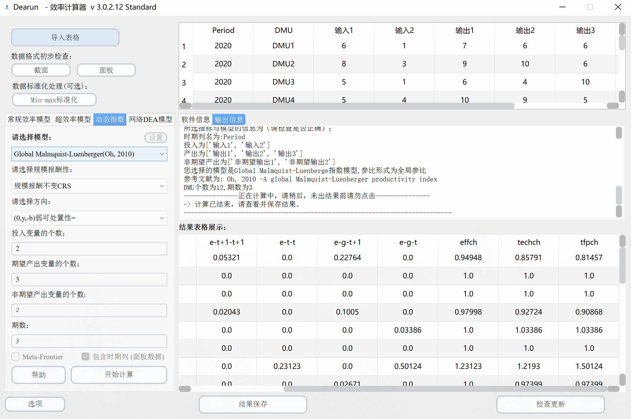Click the 设置 settings button
631x419 pixels.
pyautogui.click(x=155, y=137)
